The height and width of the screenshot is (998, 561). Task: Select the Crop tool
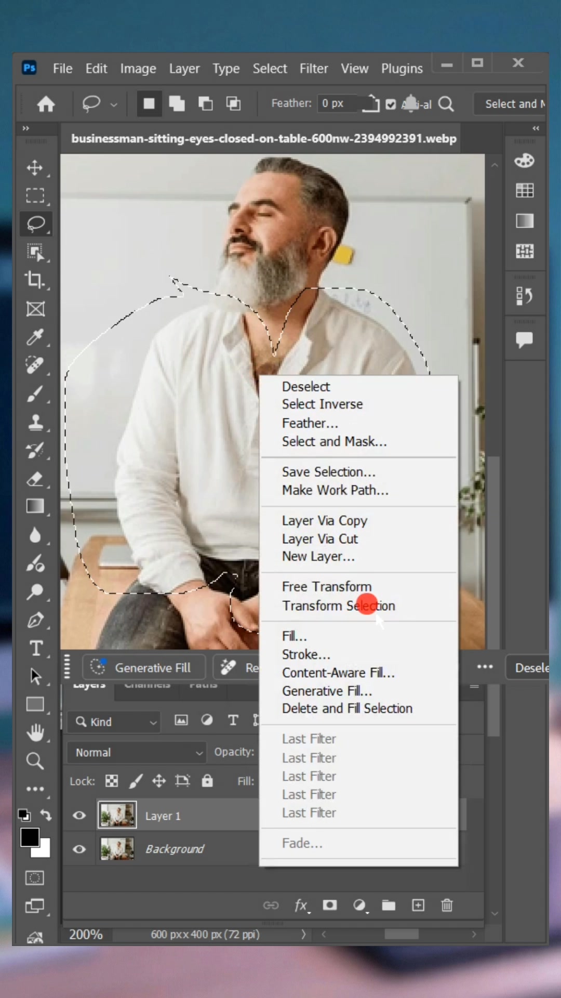coord(35,280)
